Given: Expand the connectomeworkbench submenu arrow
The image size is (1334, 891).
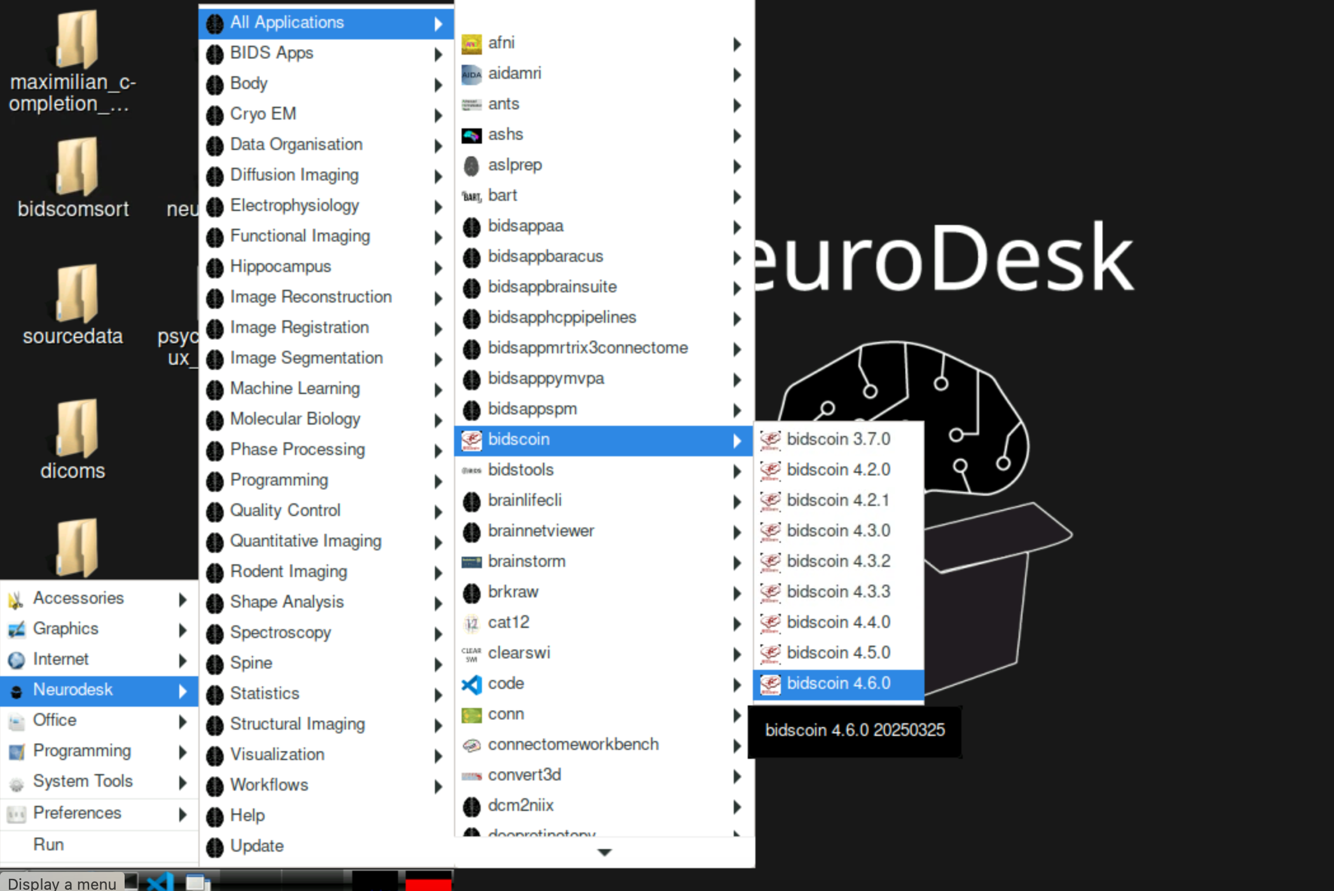Looking at the screenshot, I should 737,745.
